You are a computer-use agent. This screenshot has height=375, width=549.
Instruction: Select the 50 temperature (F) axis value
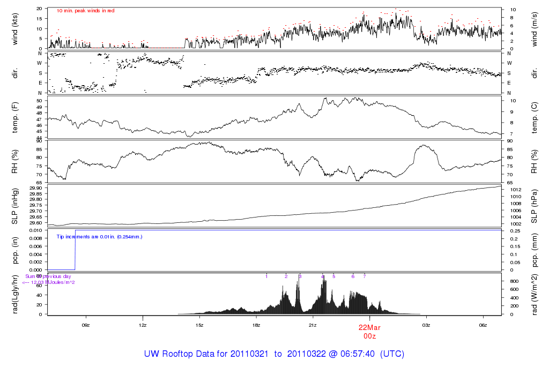click(x=40, y=101)
